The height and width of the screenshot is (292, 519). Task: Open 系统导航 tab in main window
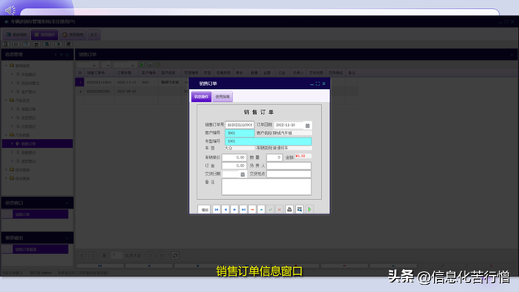pos(16,35)
